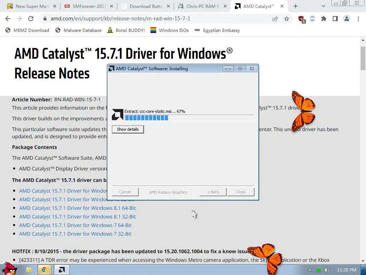This screenshot has height=275, width=366.
Task: Click the Angry Birds start button
Action: [10, 269]
